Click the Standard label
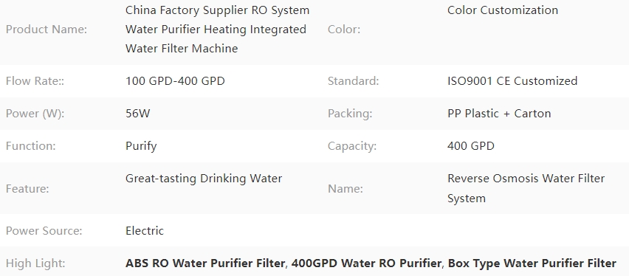Screen dimensions: 629x276 tap(353, 81)
